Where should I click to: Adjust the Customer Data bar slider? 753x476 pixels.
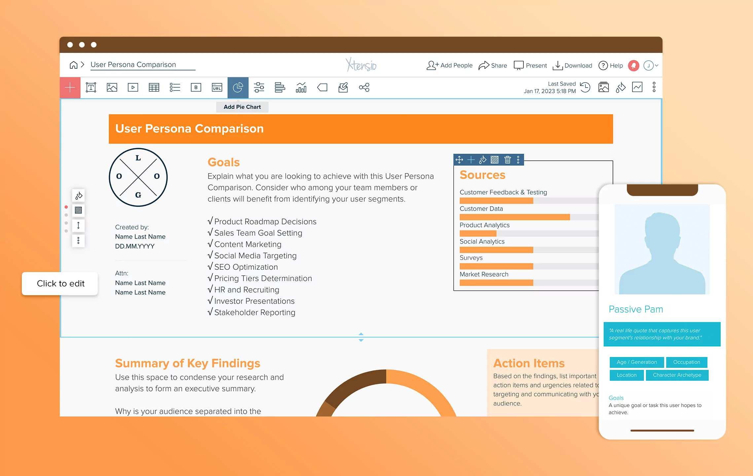pos(570,217)
